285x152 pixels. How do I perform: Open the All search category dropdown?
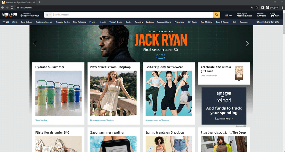pos(48,15)
